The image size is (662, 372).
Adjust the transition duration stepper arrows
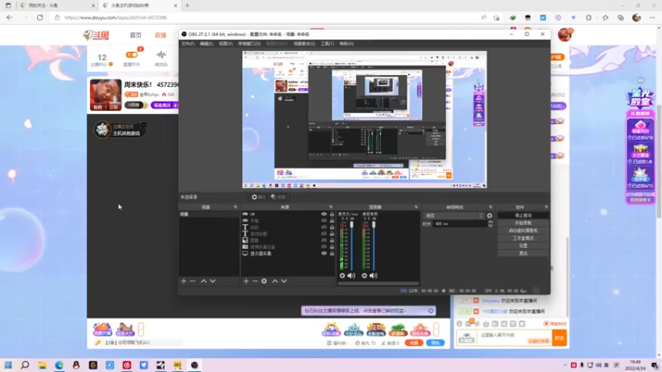[490, 224]
